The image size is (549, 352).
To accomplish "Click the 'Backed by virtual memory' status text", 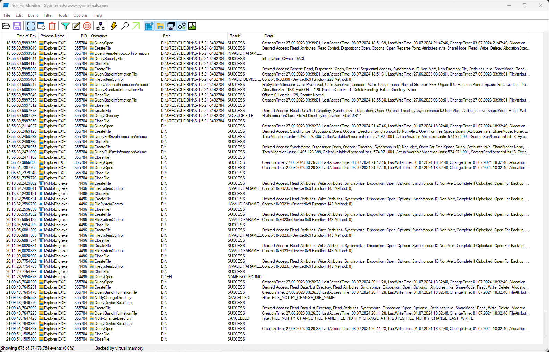I will click(x=119, y=348).
